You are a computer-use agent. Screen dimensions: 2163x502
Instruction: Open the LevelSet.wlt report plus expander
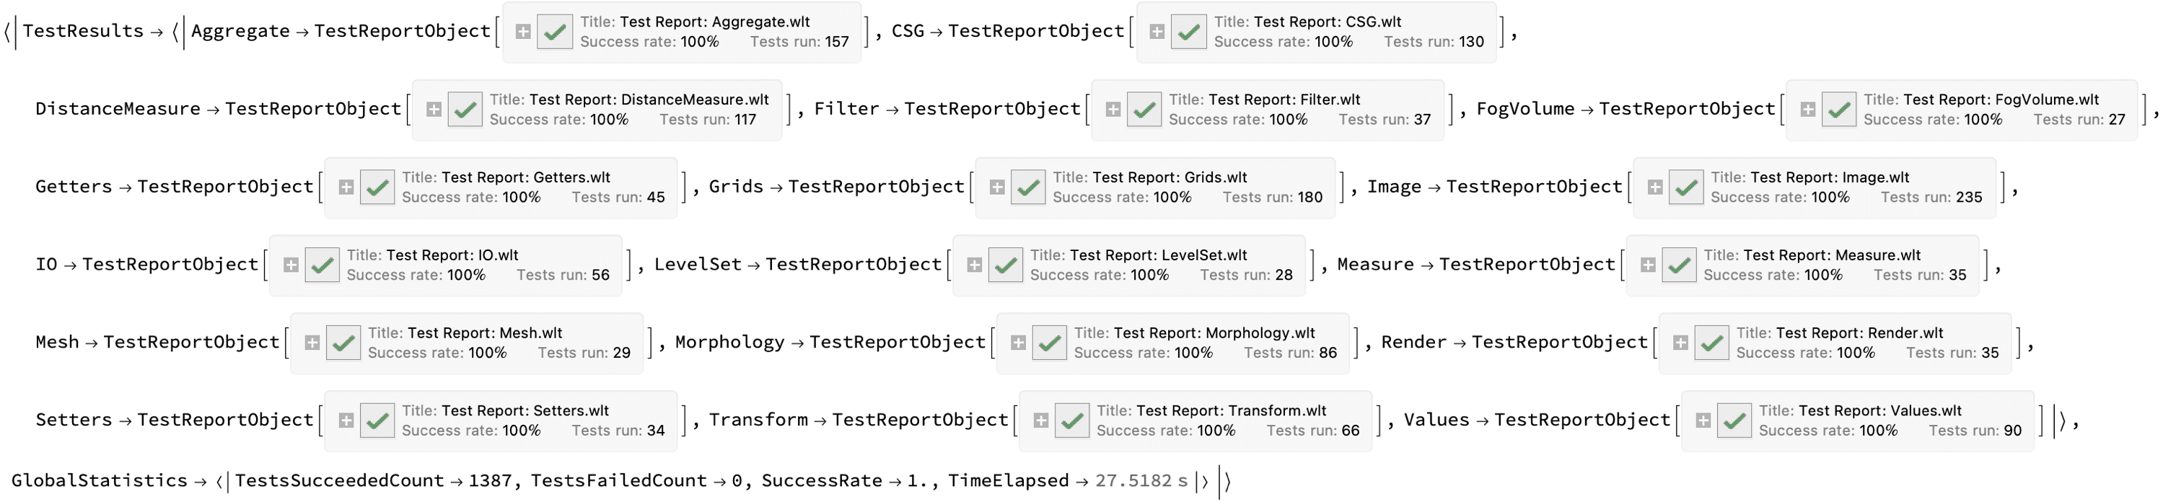974,265
